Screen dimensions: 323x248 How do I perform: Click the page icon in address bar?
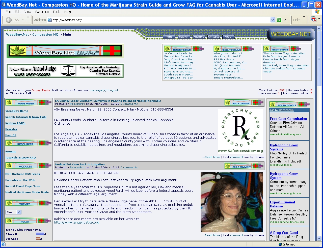[50, 20]
